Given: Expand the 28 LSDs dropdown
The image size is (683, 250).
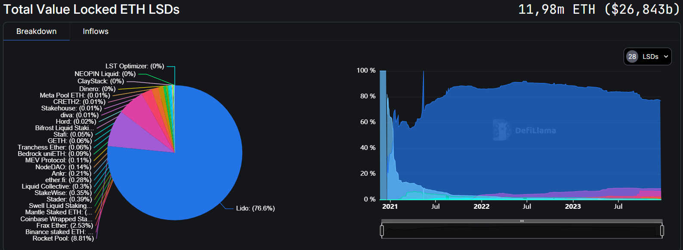Looking at the screenshot, I should (x=647, y=57).
